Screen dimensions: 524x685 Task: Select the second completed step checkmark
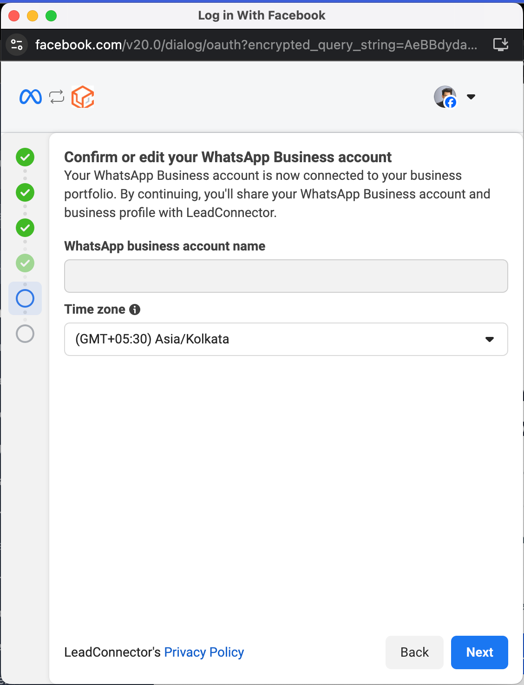[25, 192]
